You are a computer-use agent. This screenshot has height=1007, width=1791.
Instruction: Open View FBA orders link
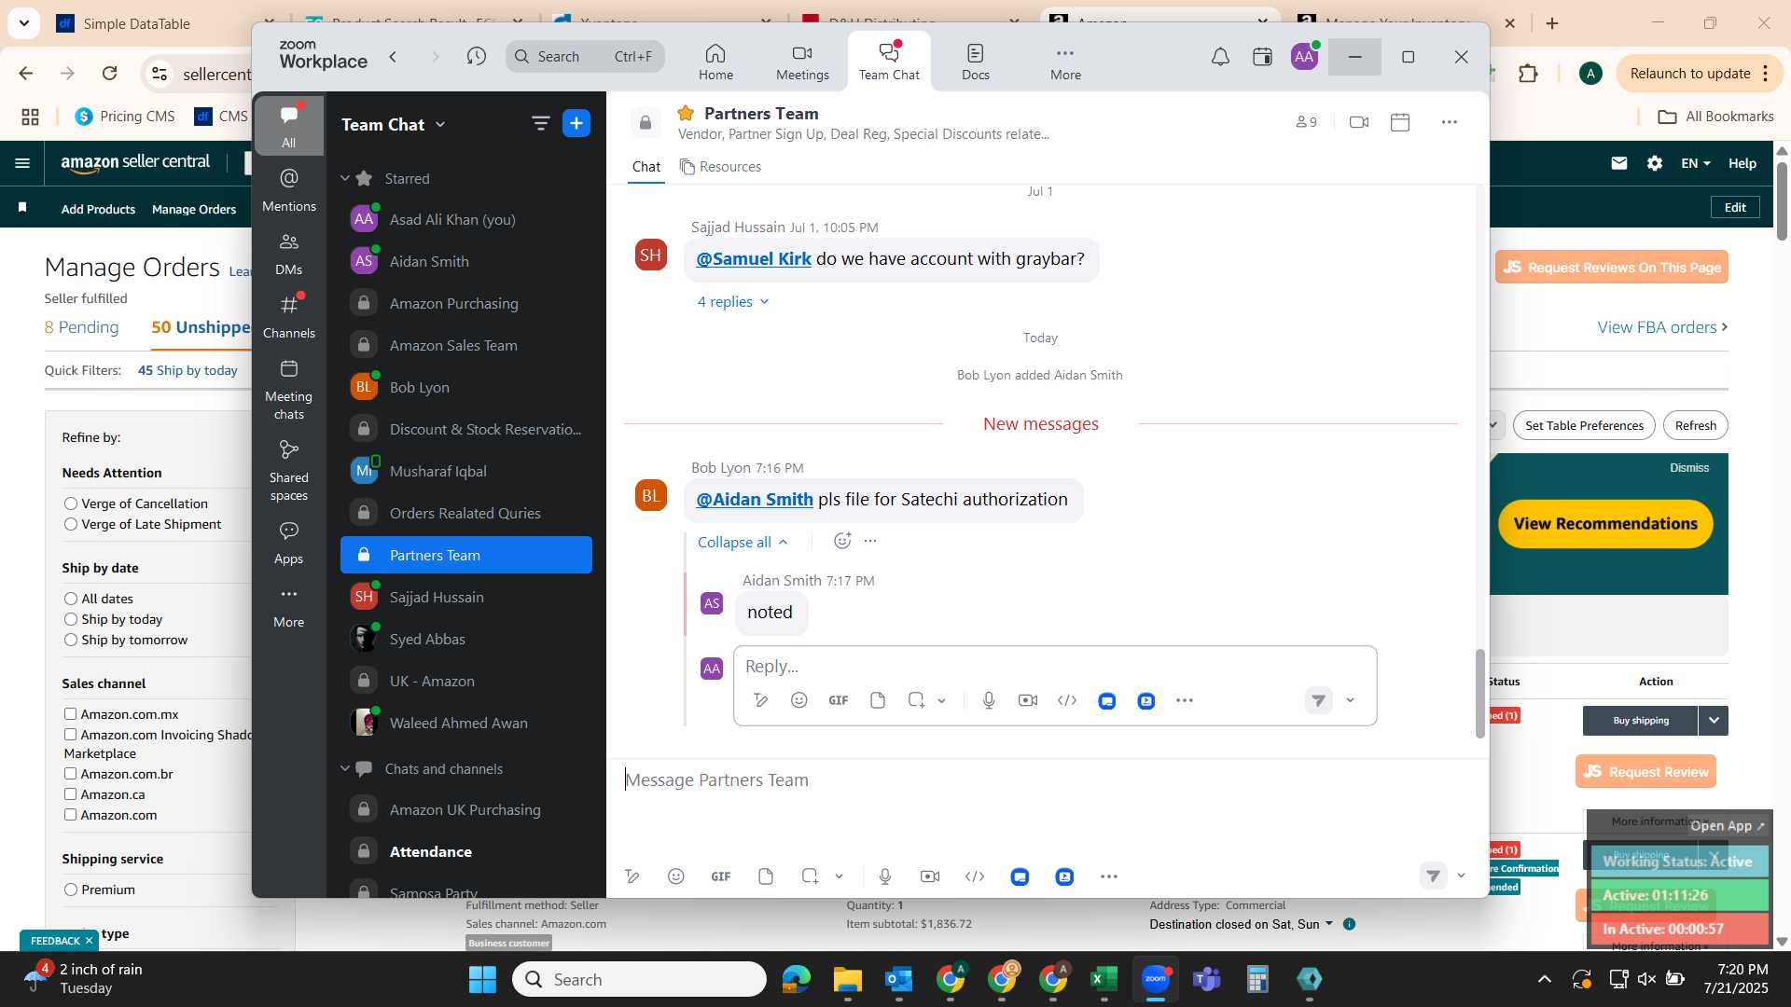(x=1662, y=327)
